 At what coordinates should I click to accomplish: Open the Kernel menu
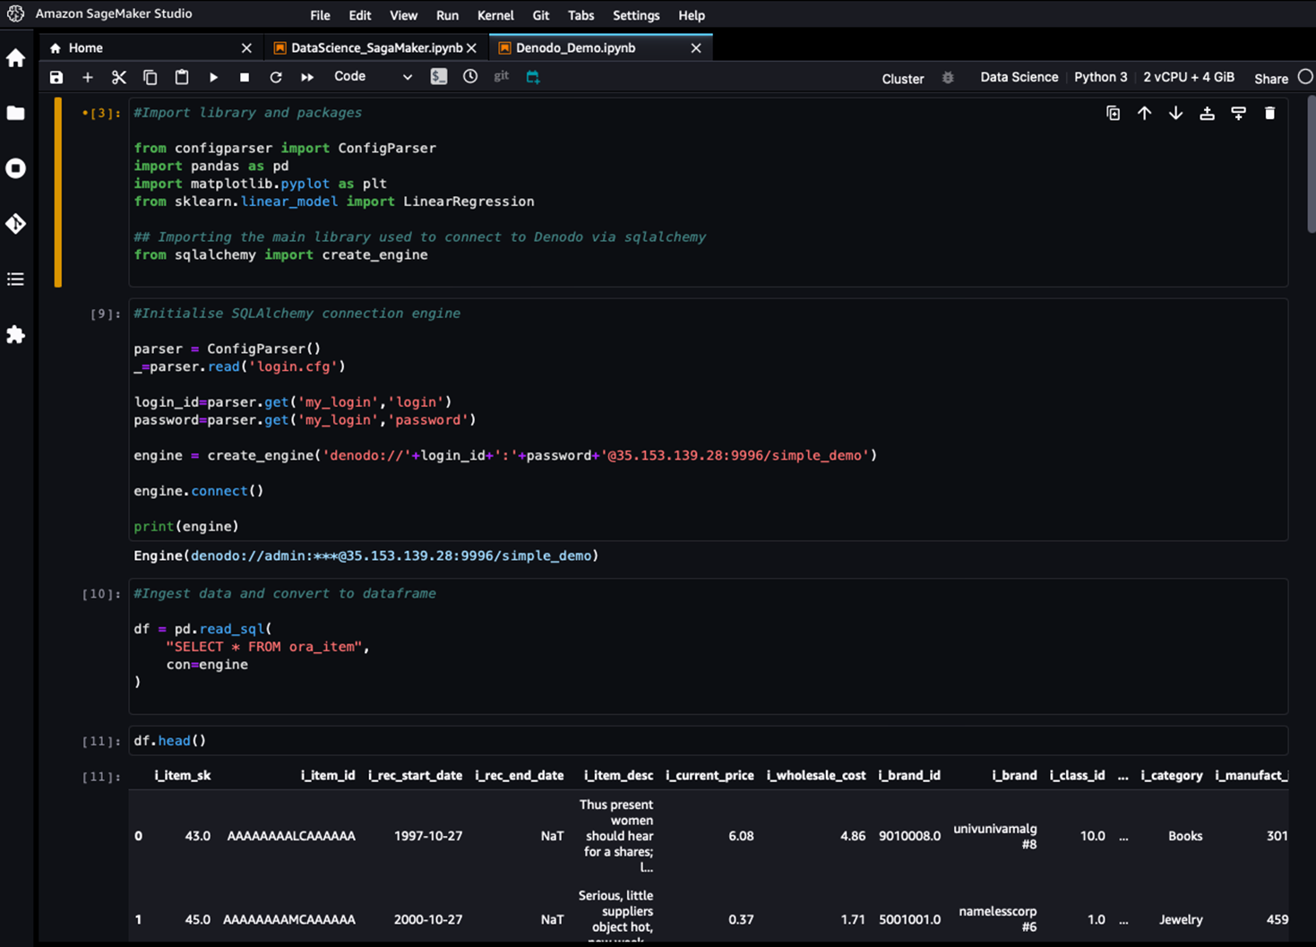495,15
